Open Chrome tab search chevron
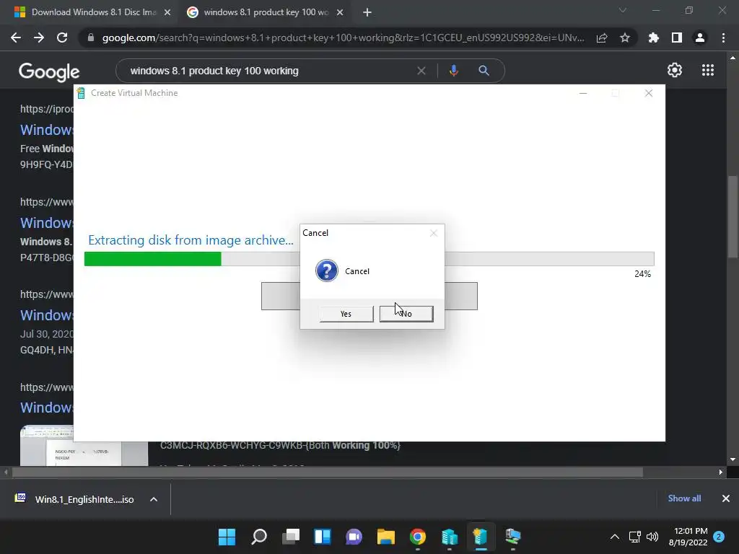The width and height of the screenshot is (739, 554). pyautogui.click(x=623, y=10)
